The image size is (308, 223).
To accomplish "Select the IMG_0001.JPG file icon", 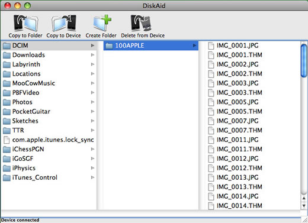I will (x=211, y=46).
